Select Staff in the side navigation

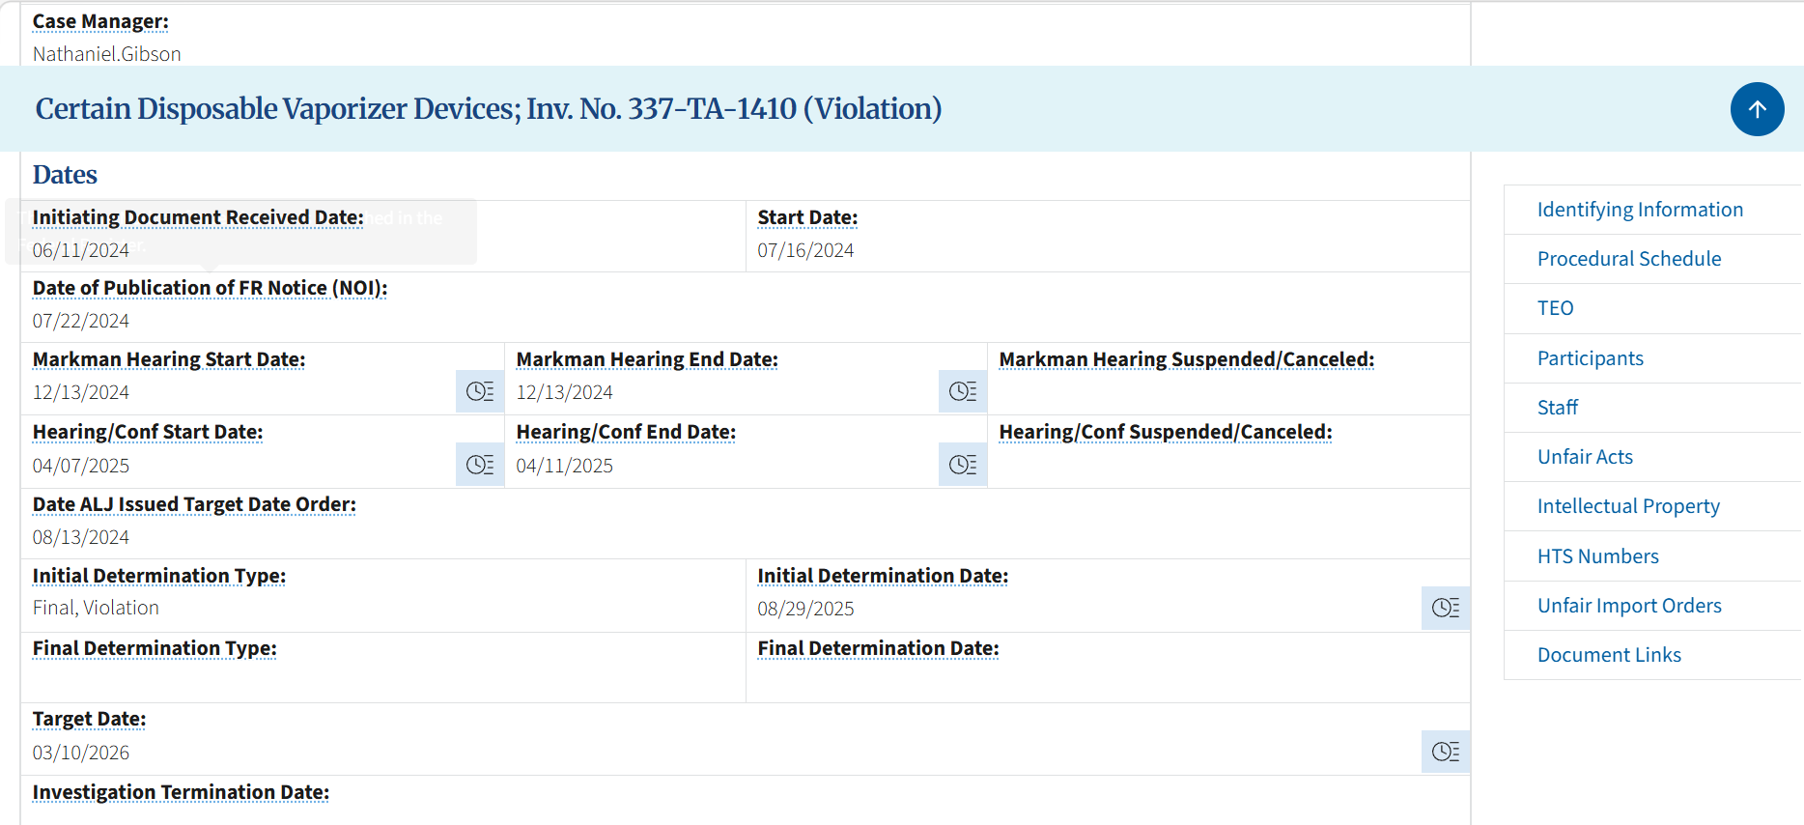(1557, 408)
